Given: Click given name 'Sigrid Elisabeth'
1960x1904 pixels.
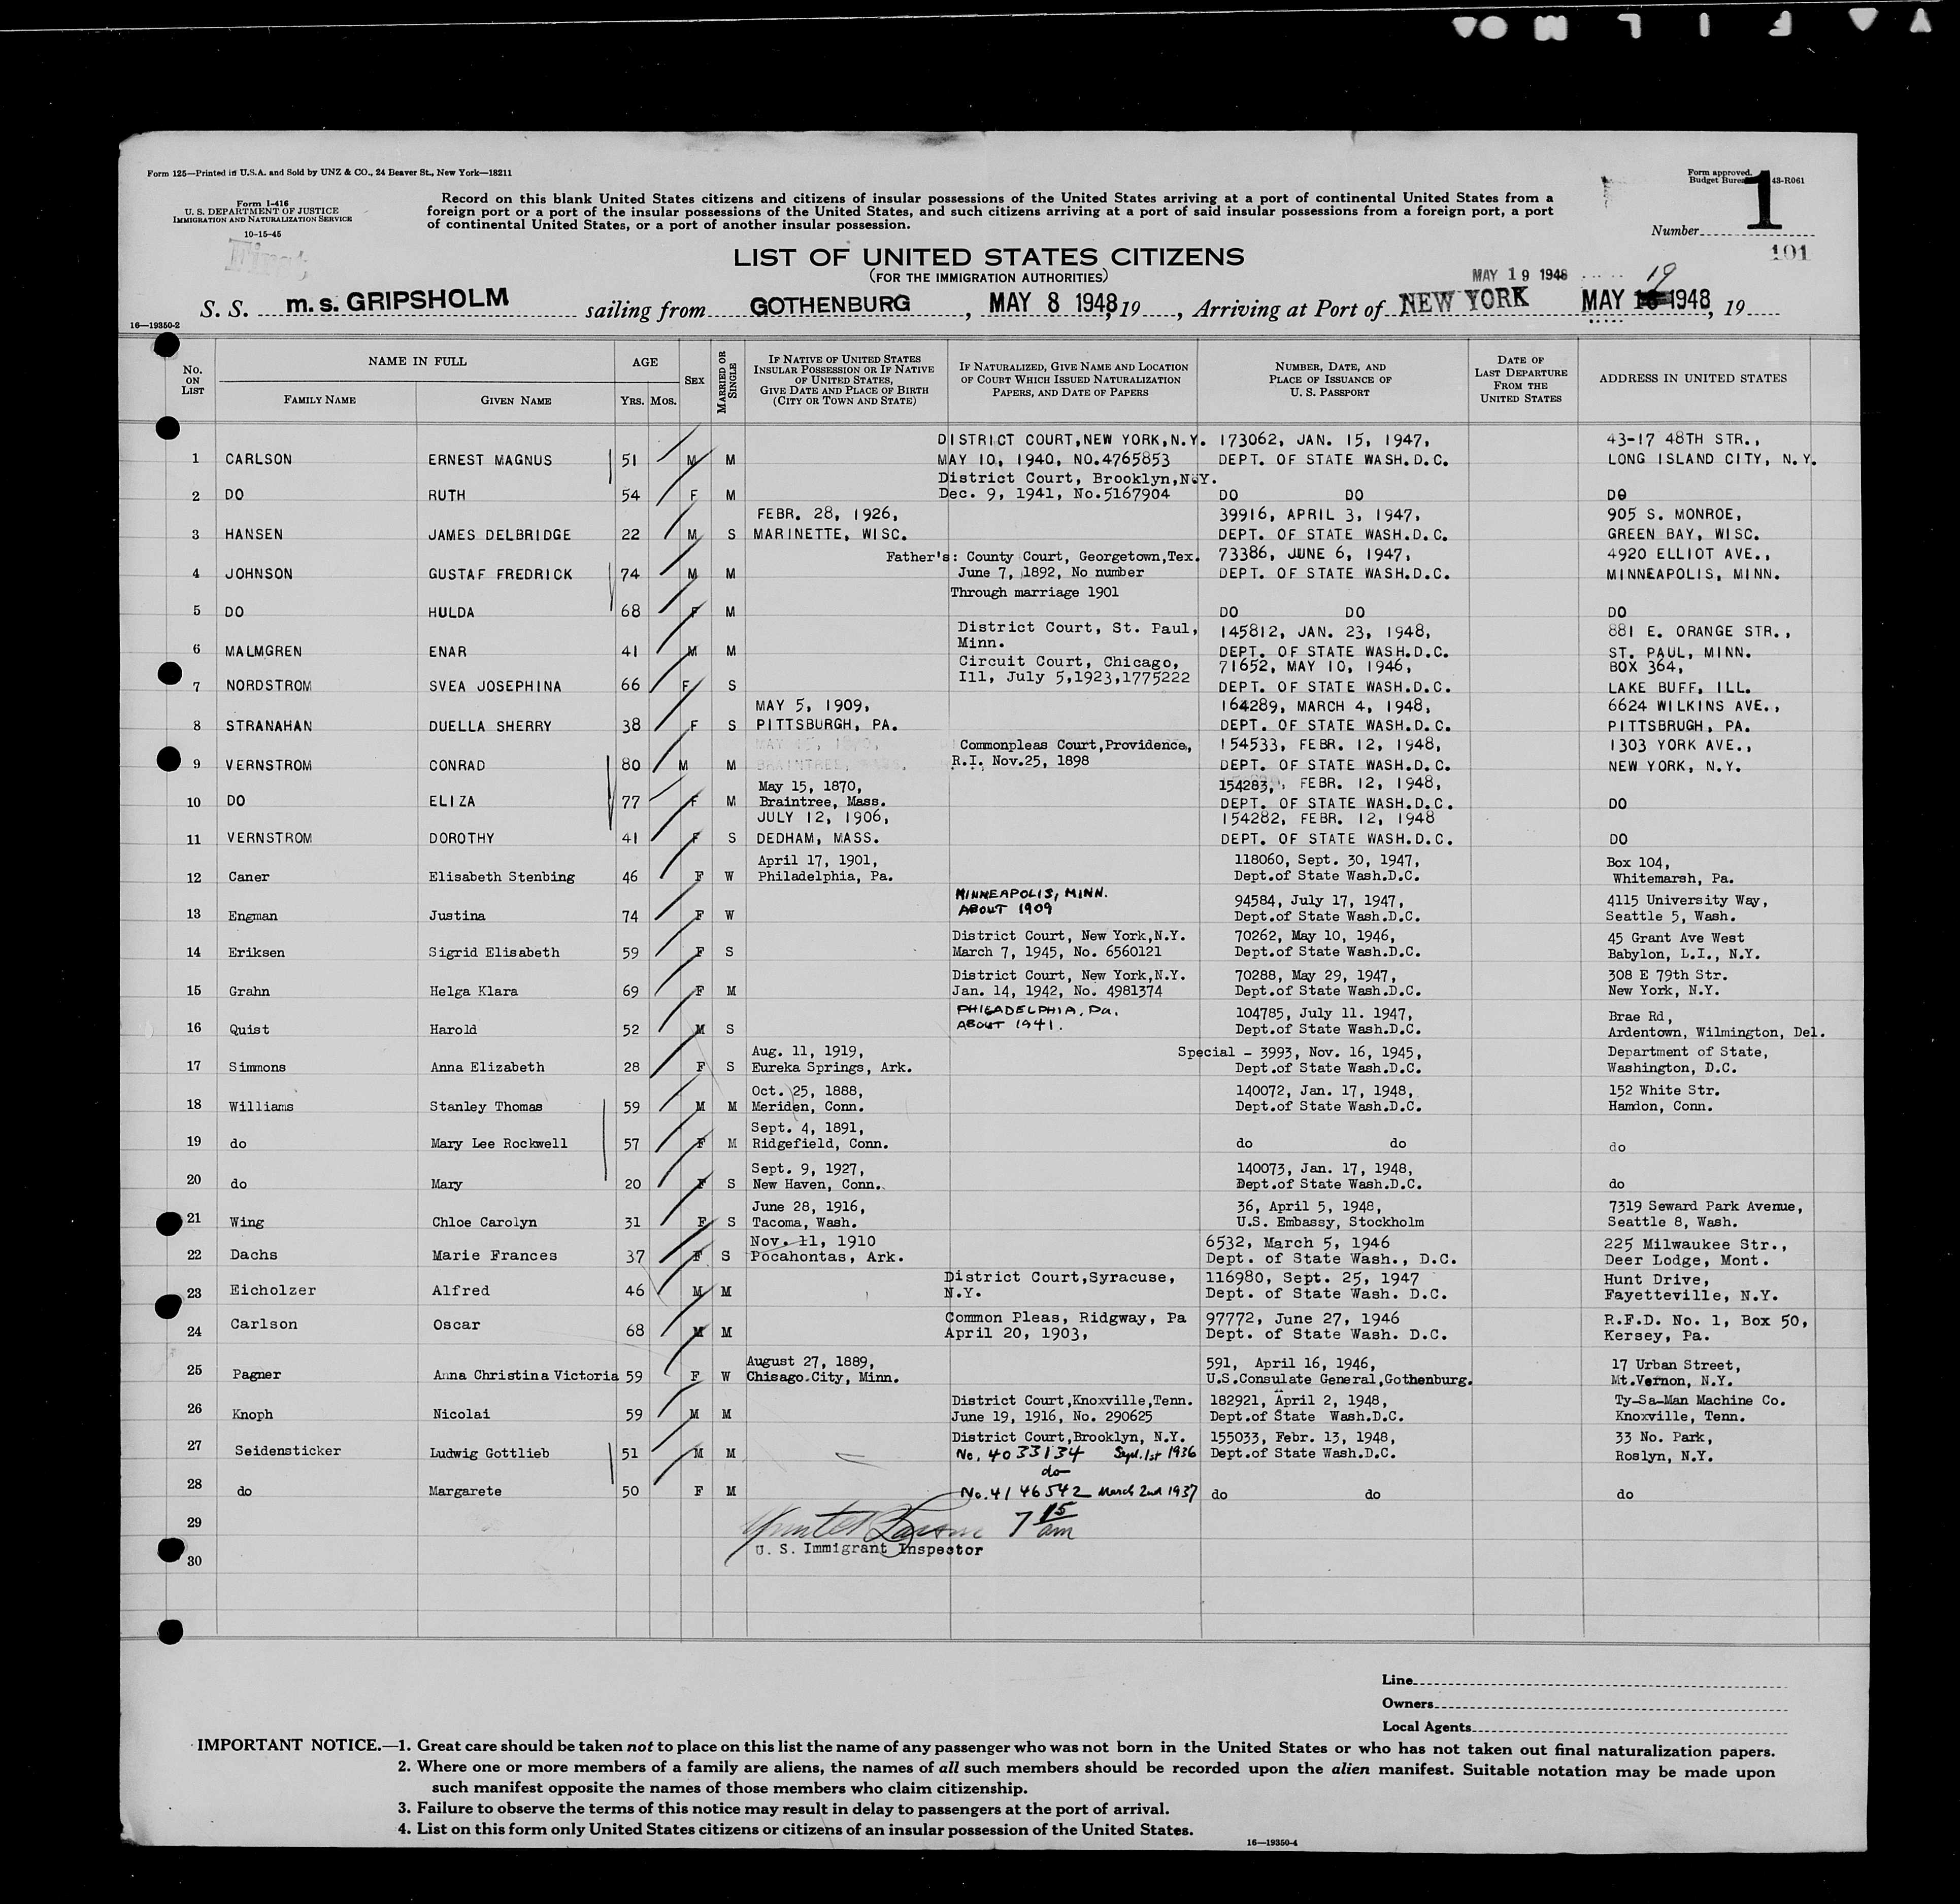Looking at the screenshot, I should 494,952.
